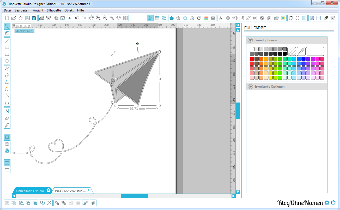340x210 pixels.
Task: Expand Erweiterte Optionen section
Action: (250, 86)
